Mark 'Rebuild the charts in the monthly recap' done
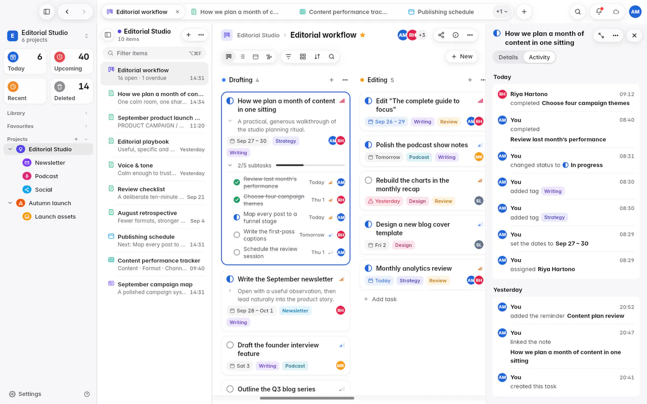Image resolution: width=647 pixels, height=404 pixels. click(x=368, y=180)
